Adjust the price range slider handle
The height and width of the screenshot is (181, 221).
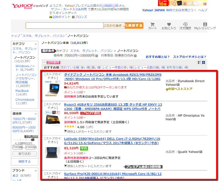pyautogui.click(x=33, y=140)
